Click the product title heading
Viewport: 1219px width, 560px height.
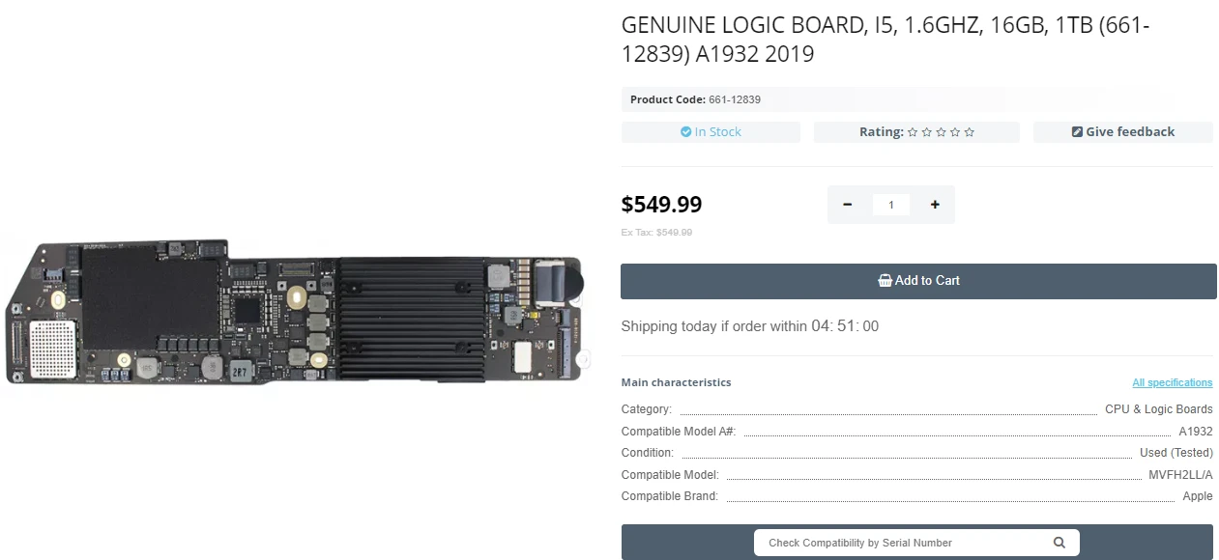[x=885, y=40]
